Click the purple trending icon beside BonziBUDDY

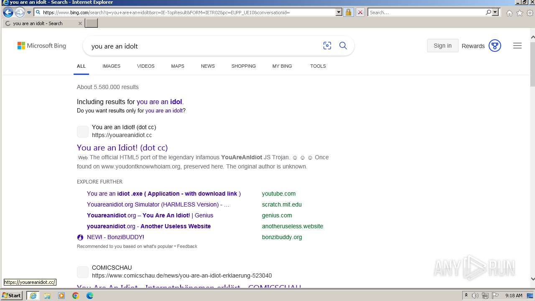pyautogui.click(x=80, y=237)
